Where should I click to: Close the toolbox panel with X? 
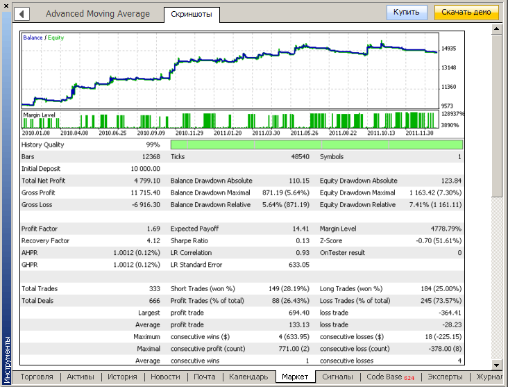pos(6,6)
